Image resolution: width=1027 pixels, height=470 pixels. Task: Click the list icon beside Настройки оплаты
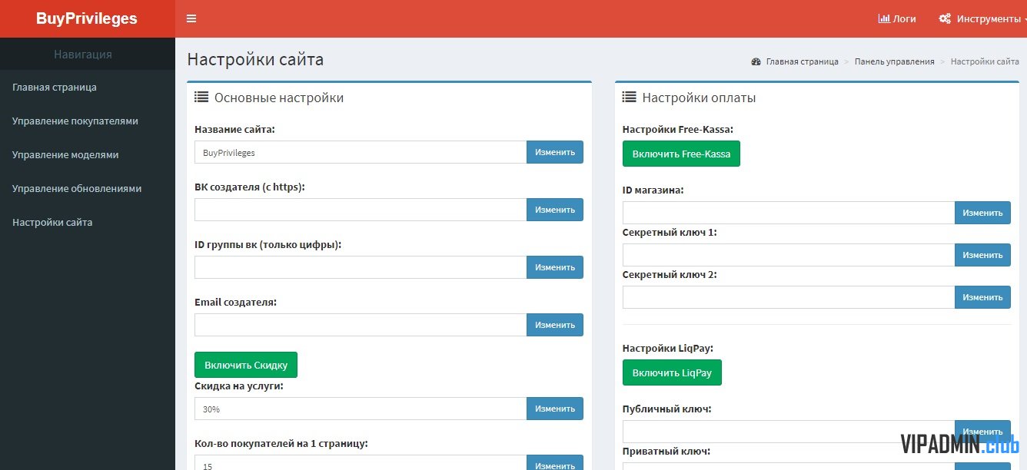tap(629, 98)
